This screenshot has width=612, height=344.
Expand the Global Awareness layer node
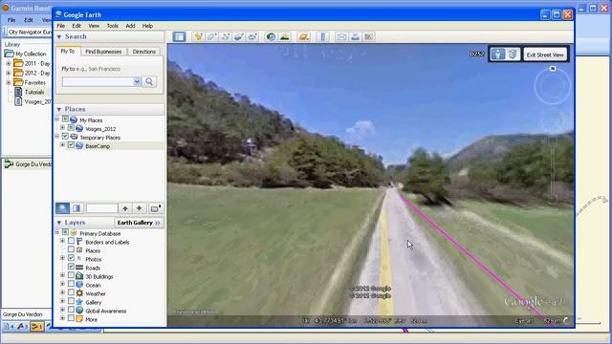point(62,310)
